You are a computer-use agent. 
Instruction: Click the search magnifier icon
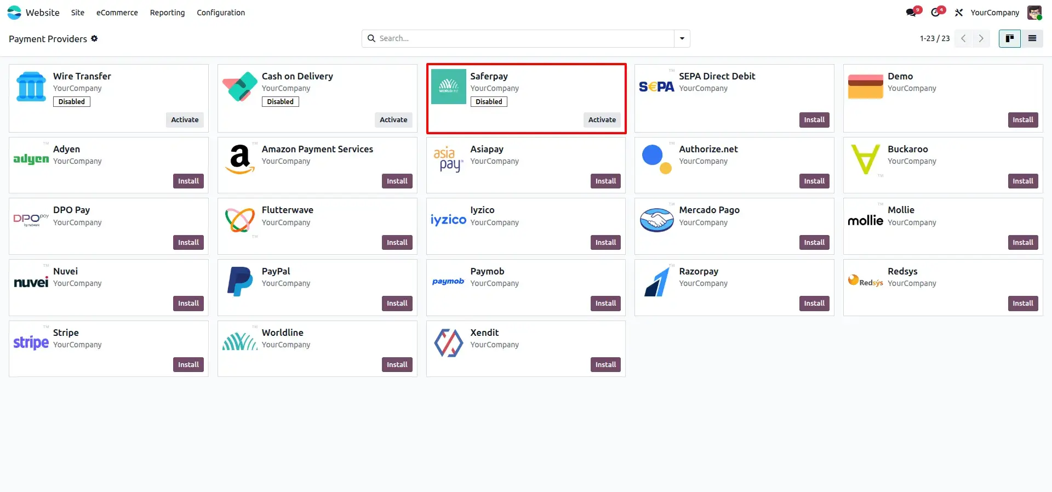tap(371, 38)
